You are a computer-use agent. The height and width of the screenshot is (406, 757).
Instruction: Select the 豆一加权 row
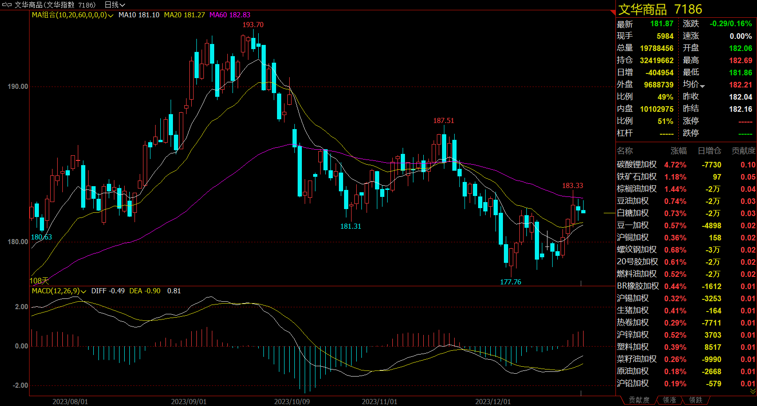pos(686,225)
